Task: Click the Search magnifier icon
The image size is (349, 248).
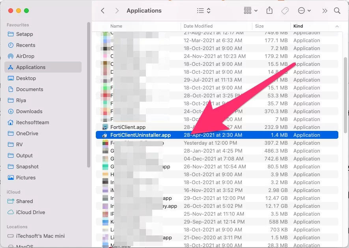Action: click(x=337, y=11)
